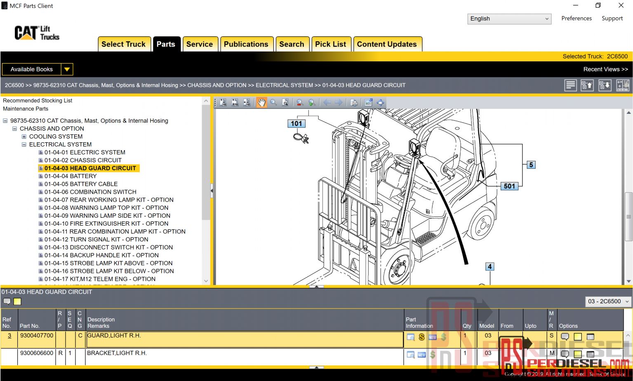Viewport: 633px width, 381px height.
Task: Open the Publications tab
Action: coord(246,44)
